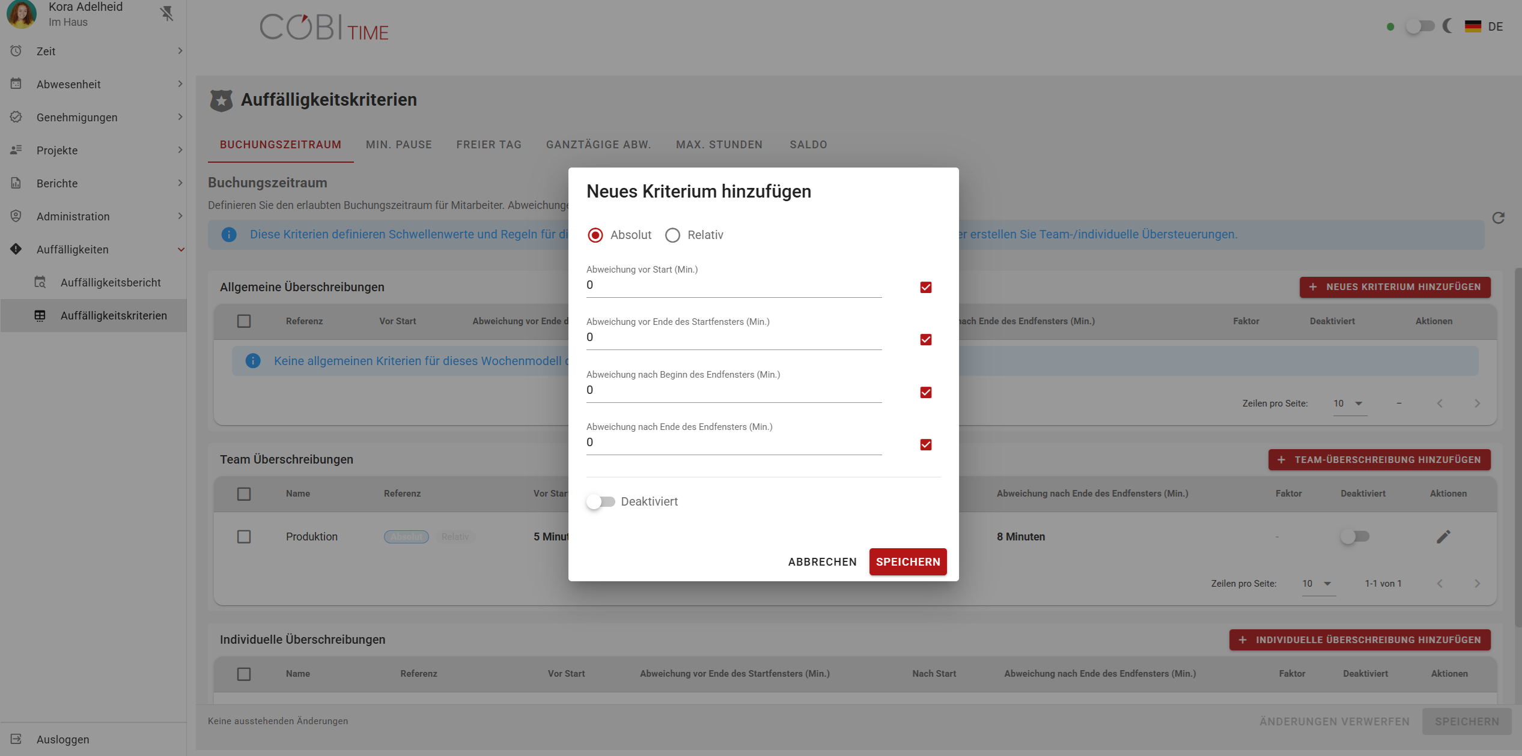
Task: Open rows-per-page dropdown in Team Überschreibungen
Action: (x=1318, y=584)
